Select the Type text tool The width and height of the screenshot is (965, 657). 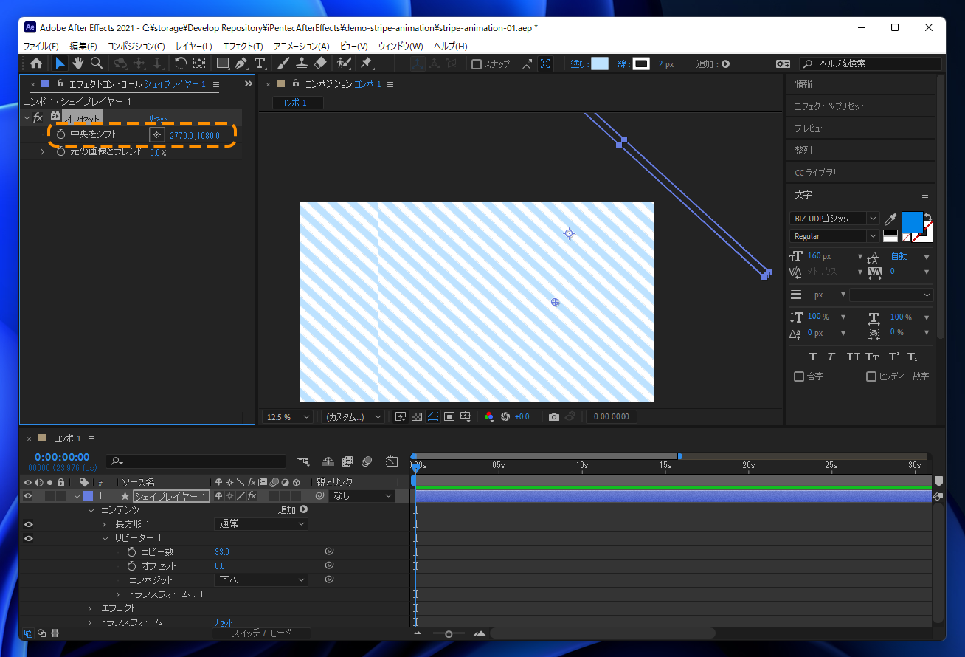[259, 63]
